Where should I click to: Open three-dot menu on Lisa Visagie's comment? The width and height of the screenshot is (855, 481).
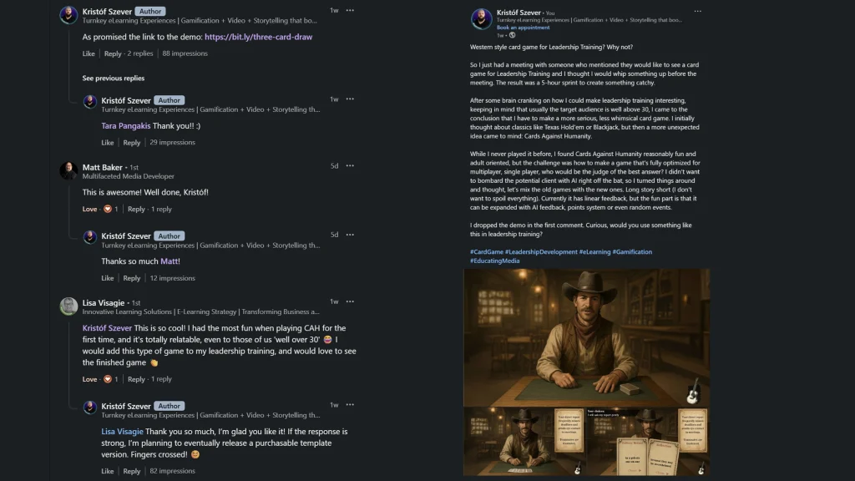coord(350,301)
